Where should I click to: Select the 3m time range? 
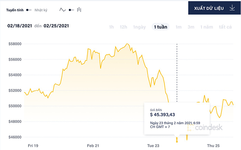191,27
